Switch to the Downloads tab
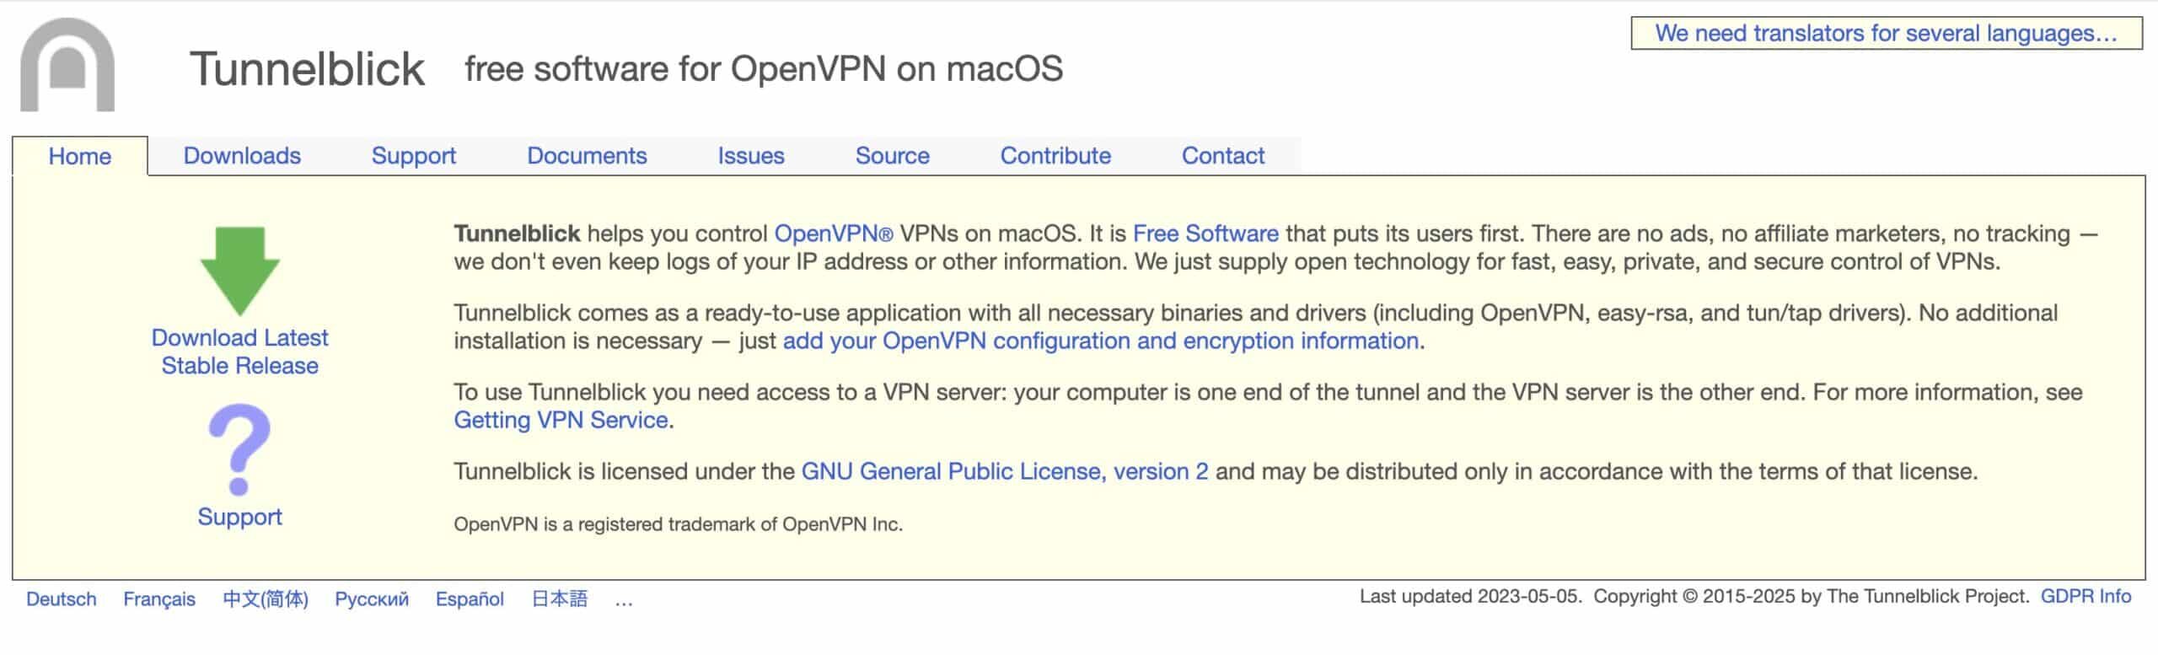 242,156
